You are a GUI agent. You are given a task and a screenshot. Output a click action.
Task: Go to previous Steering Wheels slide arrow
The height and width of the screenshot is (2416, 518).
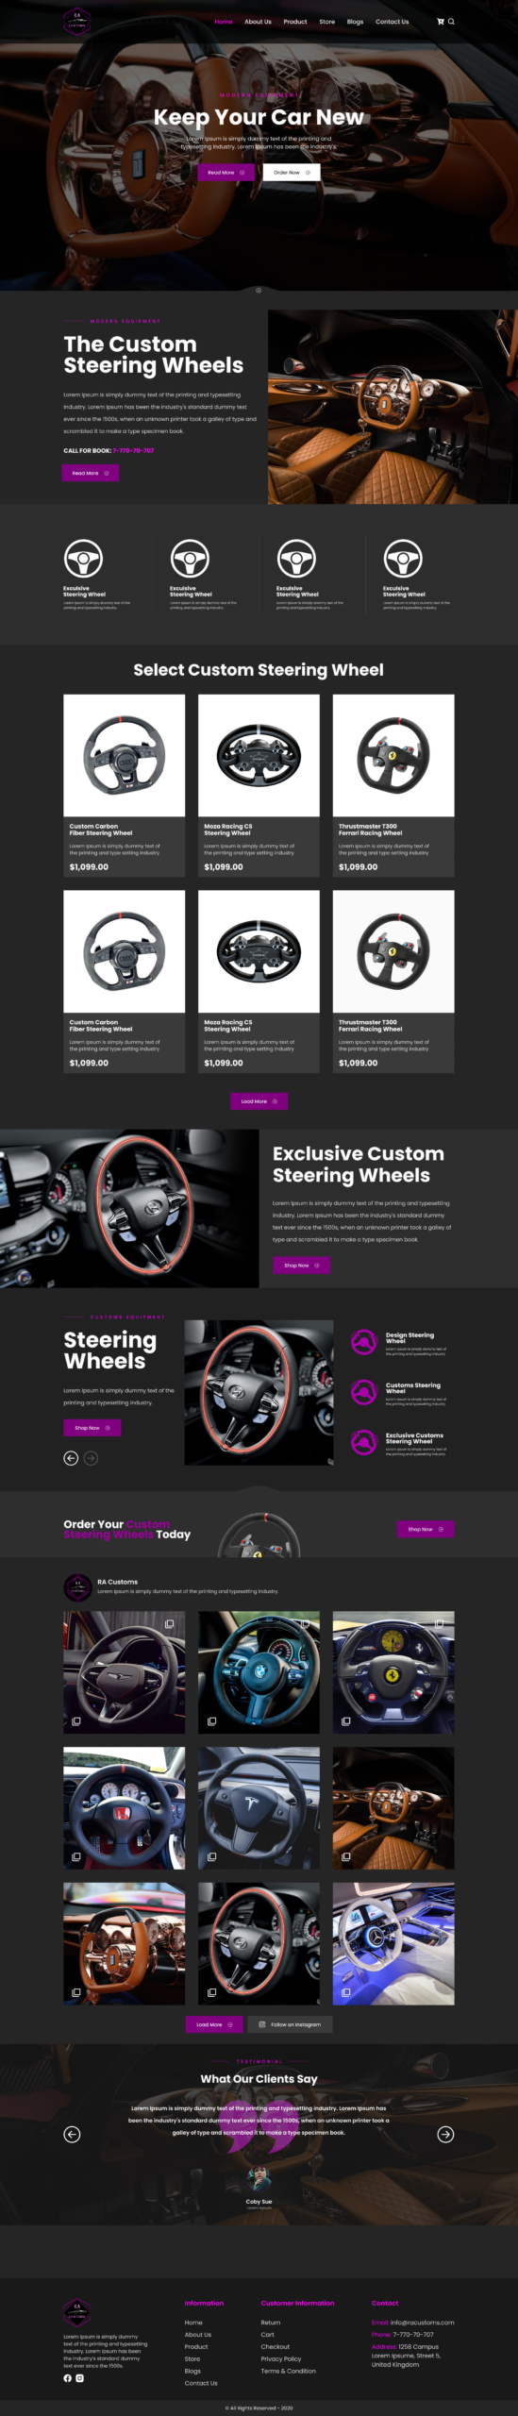71,1458
